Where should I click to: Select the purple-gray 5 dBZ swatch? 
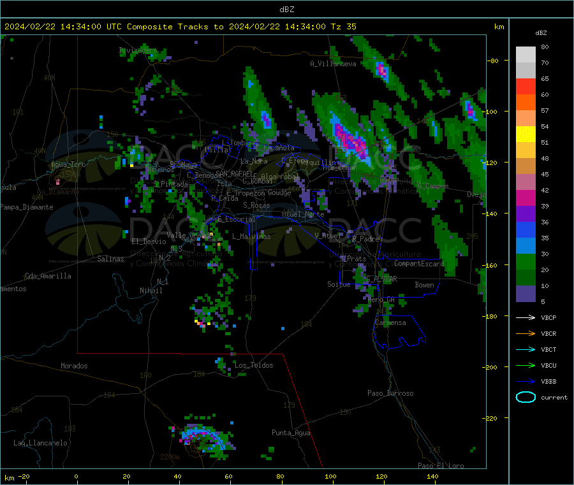[x=526, y=294]
